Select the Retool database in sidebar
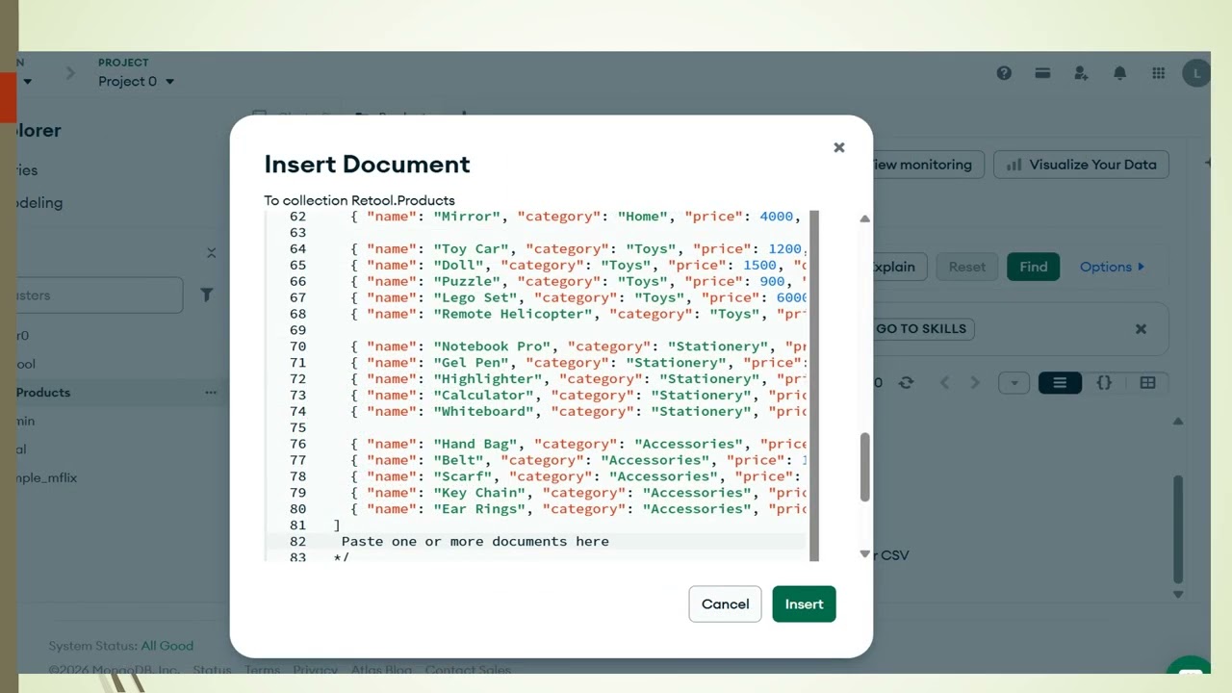Screen dimensions: 1232x693 [26, 364]
